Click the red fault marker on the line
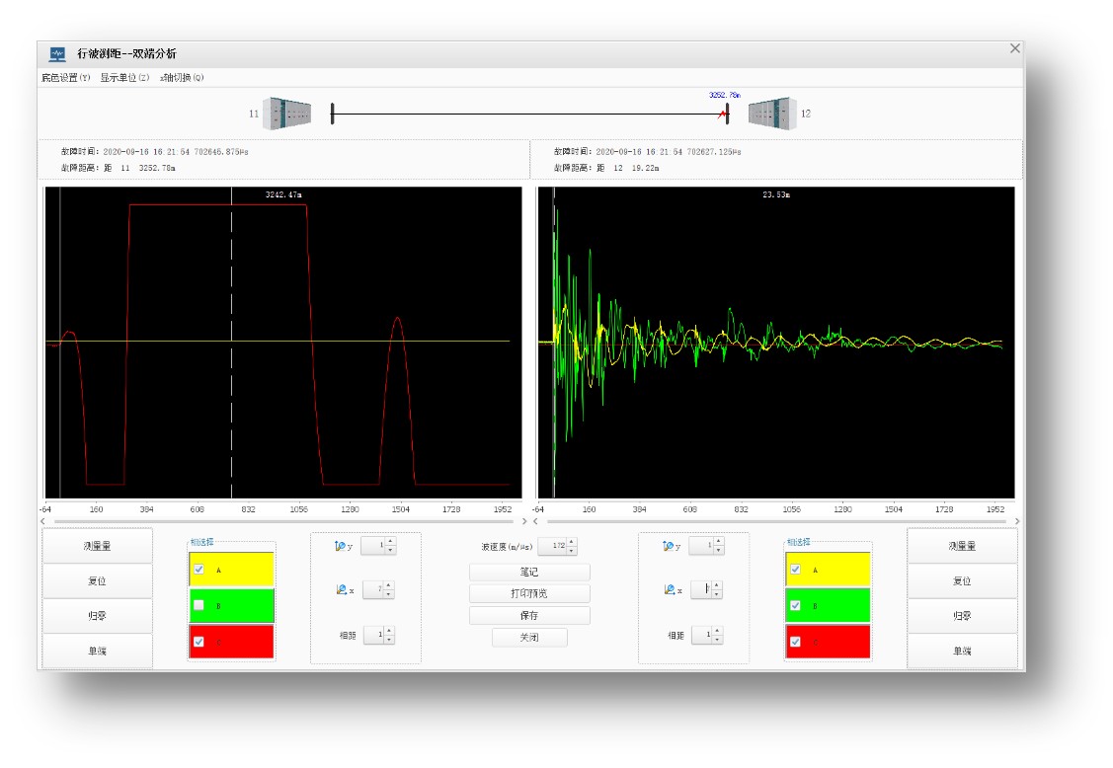Screen dimensions: 1113x768 723,114
